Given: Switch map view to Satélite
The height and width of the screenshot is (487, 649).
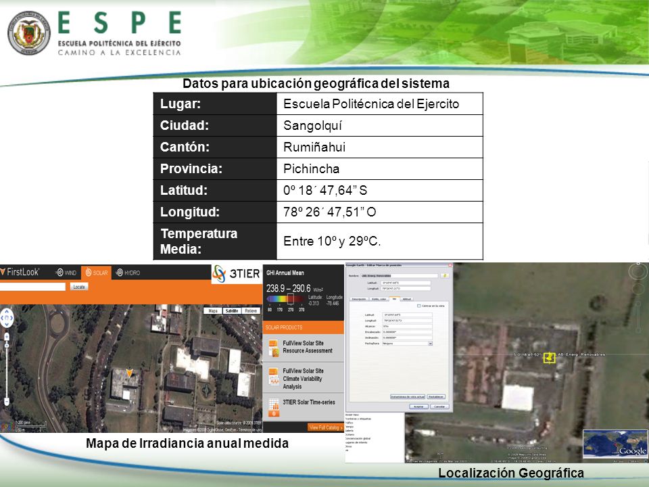Looking at the screenshot, I should [232, 310].
